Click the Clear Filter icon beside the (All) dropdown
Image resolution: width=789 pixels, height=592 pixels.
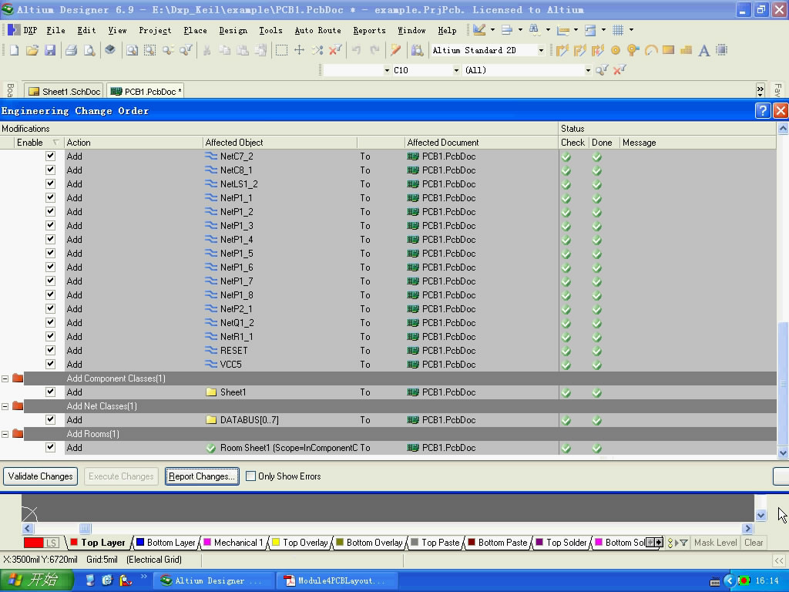pyautogui.click(x=619, y=70)
